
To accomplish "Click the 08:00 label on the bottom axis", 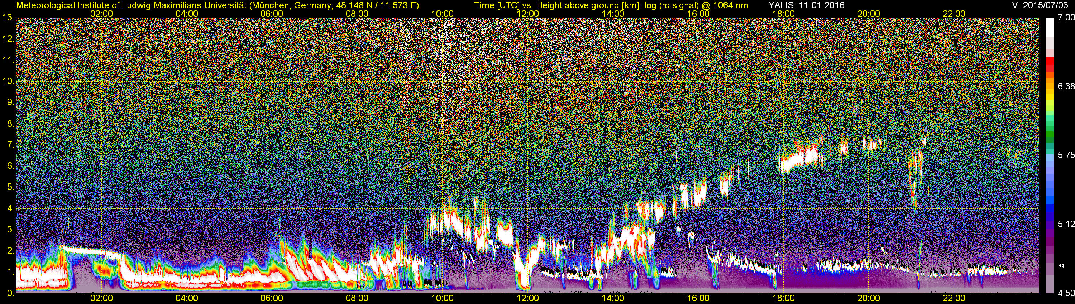I will coord(357,298).
